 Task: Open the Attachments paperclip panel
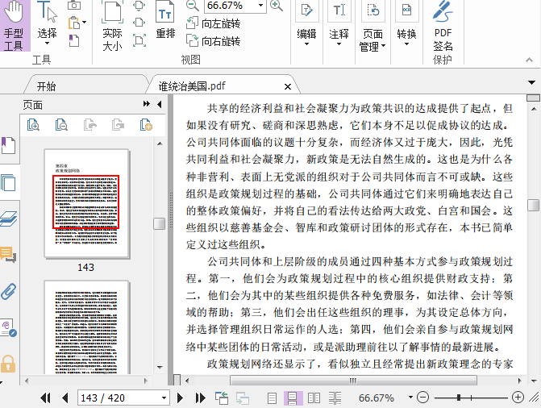[x=9, y=292]
